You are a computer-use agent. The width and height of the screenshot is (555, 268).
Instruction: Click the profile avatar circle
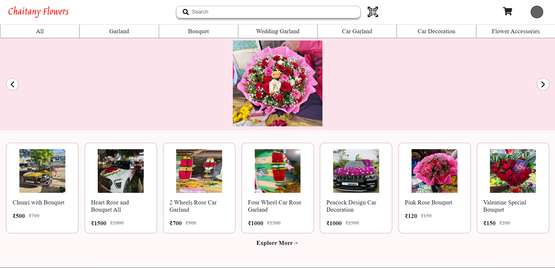(537, 12)
